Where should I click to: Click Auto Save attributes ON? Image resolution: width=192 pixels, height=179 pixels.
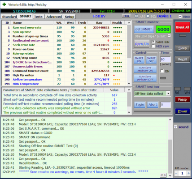click(x=145, y=69)
